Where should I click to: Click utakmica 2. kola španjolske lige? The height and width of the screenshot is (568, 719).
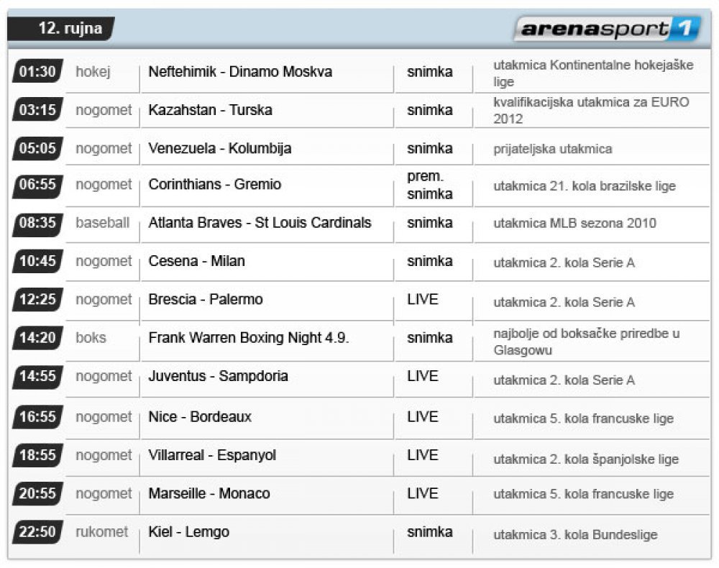586,459
